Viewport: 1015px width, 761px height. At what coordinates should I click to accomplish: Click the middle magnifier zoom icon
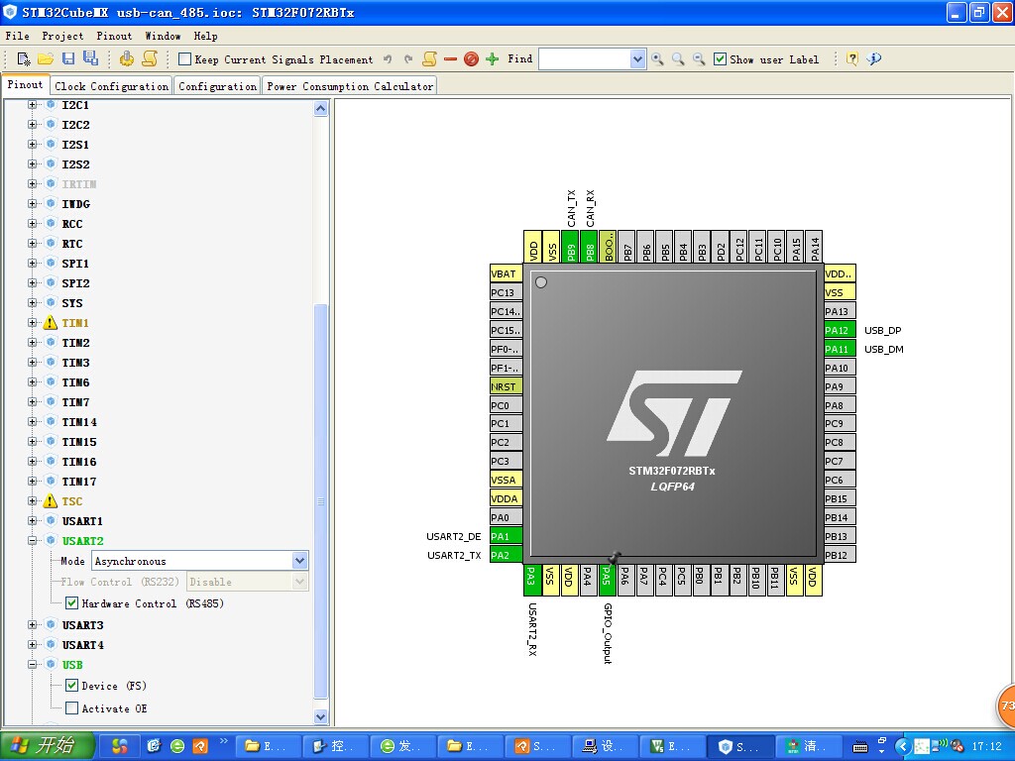[678, 59]
